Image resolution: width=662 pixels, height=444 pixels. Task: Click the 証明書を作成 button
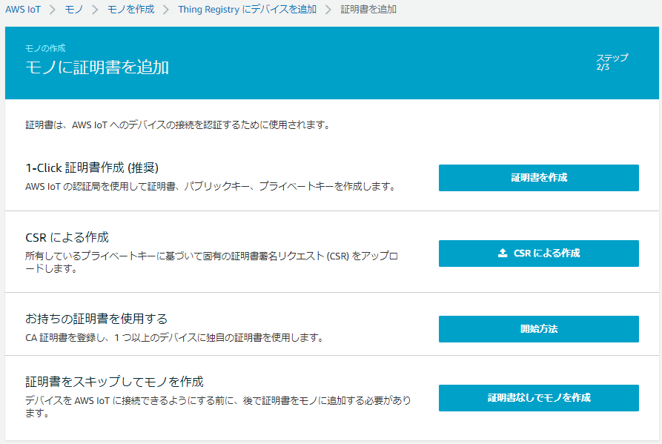pos(539,178)
